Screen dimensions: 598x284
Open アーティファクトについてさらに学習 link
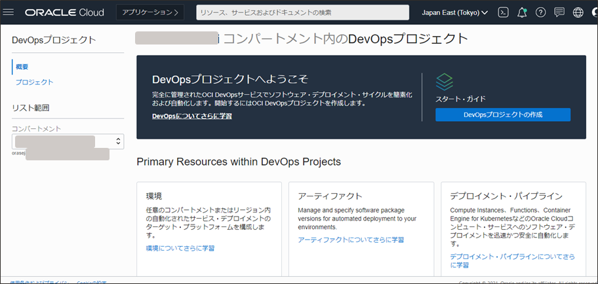pos(351,240)
